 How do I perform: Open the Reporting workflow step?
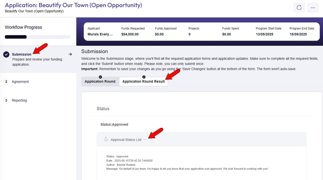tap(19, 101)
